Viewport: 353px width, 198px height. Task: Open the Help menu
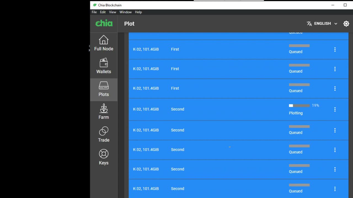pyautogui.click(x=138, y=12)
